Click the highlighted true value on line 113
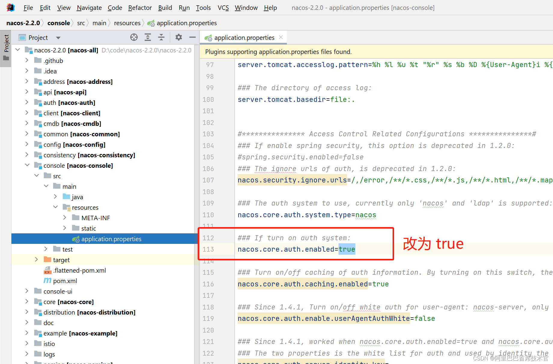The width and height of the screenshot is (553, 364). [x=347, y=249]
